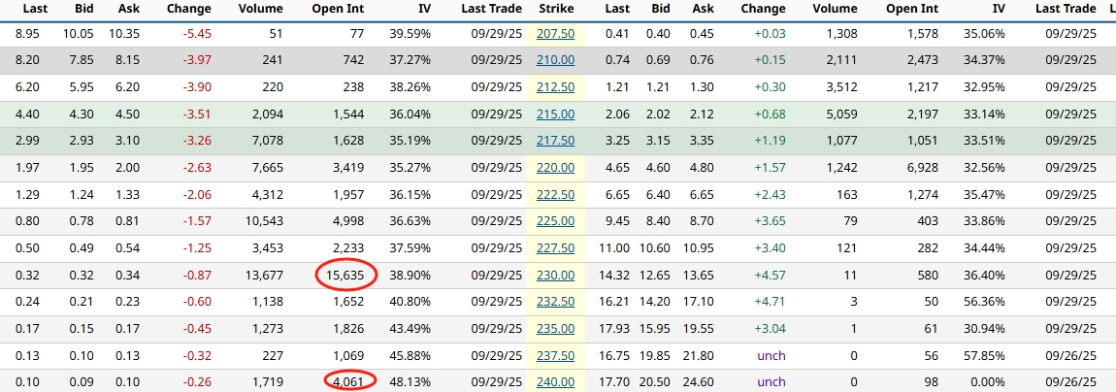Open the 227.50 strike link

click(x=555, y=248)
